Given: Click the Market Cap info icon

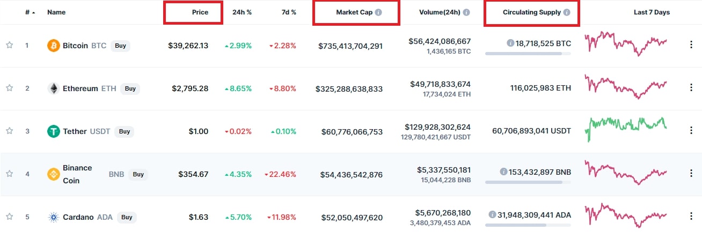Looking at the screenshot, I should (378, 12).
